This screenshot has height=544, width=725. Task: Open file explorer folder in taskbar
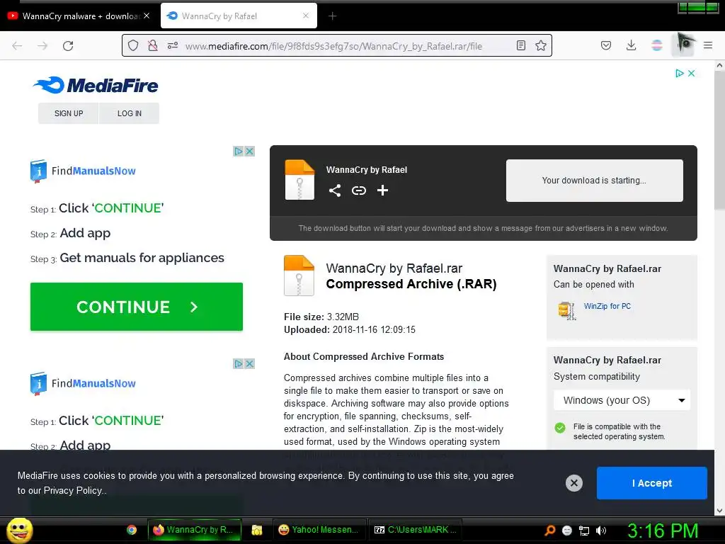point(256,530)
